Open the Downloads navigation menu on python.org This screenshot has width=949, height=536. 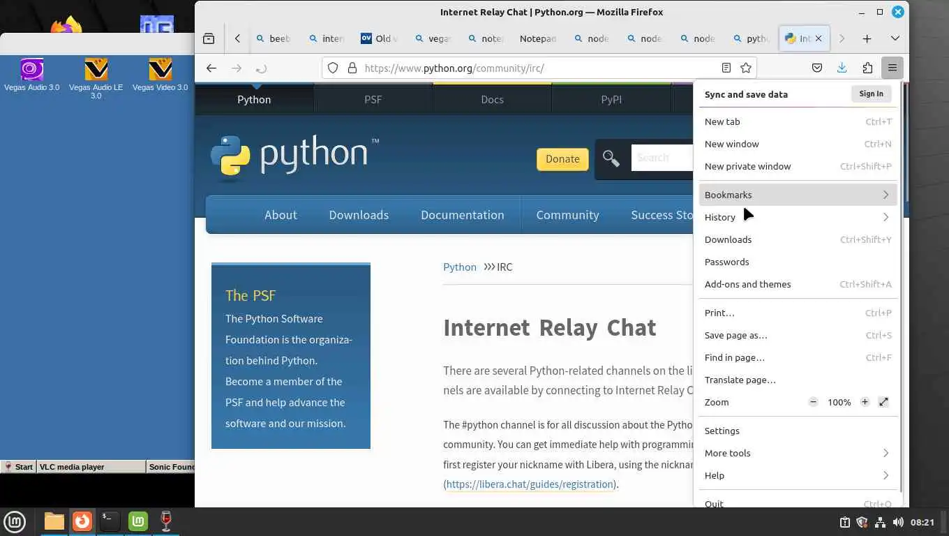coord(359,215)
